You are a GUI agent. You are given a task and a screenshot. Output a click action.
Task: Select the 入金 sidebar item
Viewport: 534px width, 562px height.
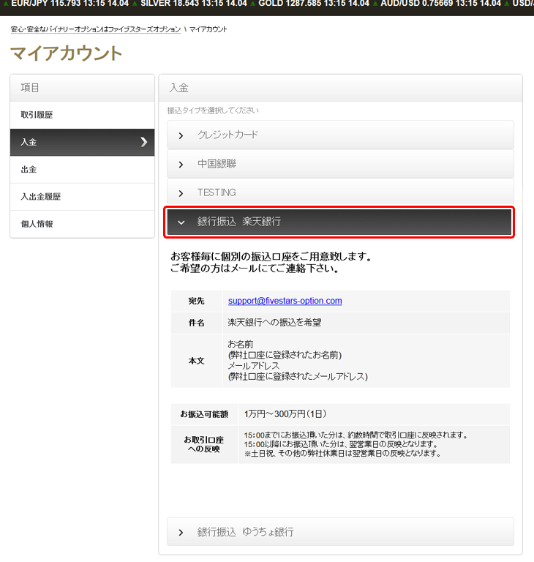[82, 142]
